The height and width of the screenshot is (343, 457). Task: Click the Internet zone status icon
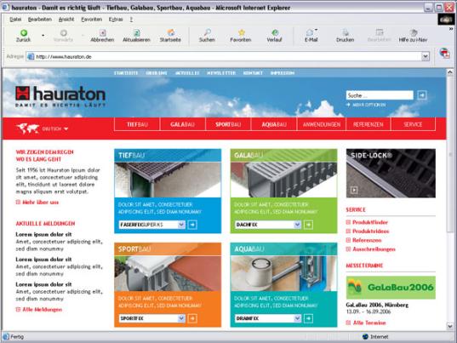pos(365,337)
